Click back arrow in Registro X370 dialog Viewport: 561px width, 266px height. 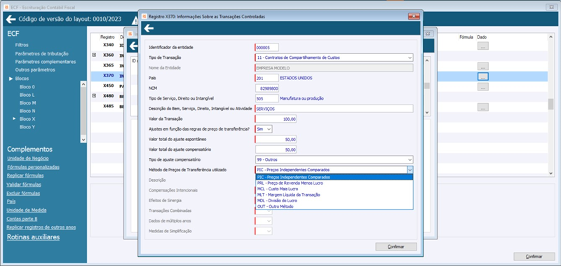[x=149, y=29]
